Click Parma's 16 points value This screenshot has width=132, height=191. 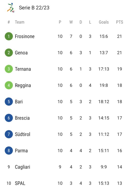click(120, 151)
